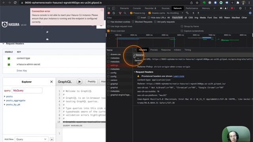
Task: Go back with browser back arrow
Action: (x=4, y=3)
